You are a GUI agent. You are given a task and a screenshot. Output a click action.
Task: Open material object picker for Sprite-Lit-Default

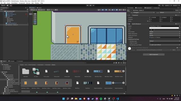click(180, 37)
